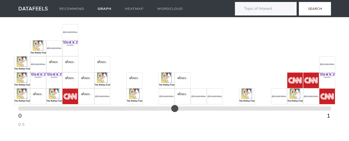This screenshot has height=141, width=349.
Task: Click the round slider handle
Action: (x=175, y=108)
